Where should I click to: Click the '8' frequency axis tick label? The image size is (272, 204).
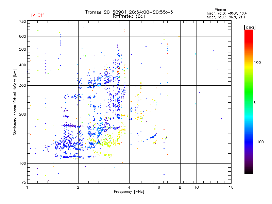pyautogui.click(x=180, y=187)
